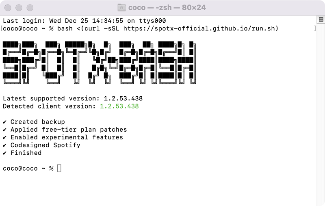Click the folder proxy icon in title bar
This screenshot has width=325, height=206.
tap(121, 8)
